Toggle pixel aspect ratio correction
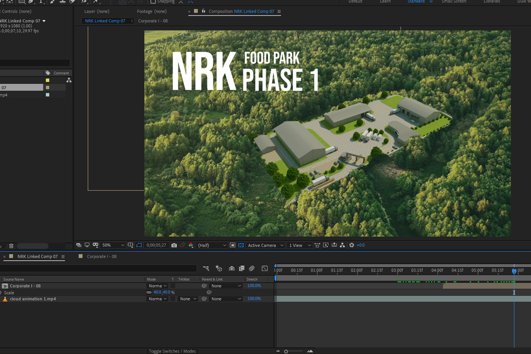The width and height of the screenshot is (531, 354). [x=317, y=245]
